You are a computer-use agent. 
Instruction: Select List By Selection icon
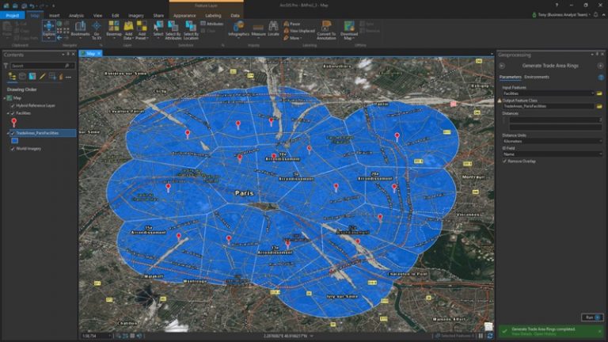32,76
